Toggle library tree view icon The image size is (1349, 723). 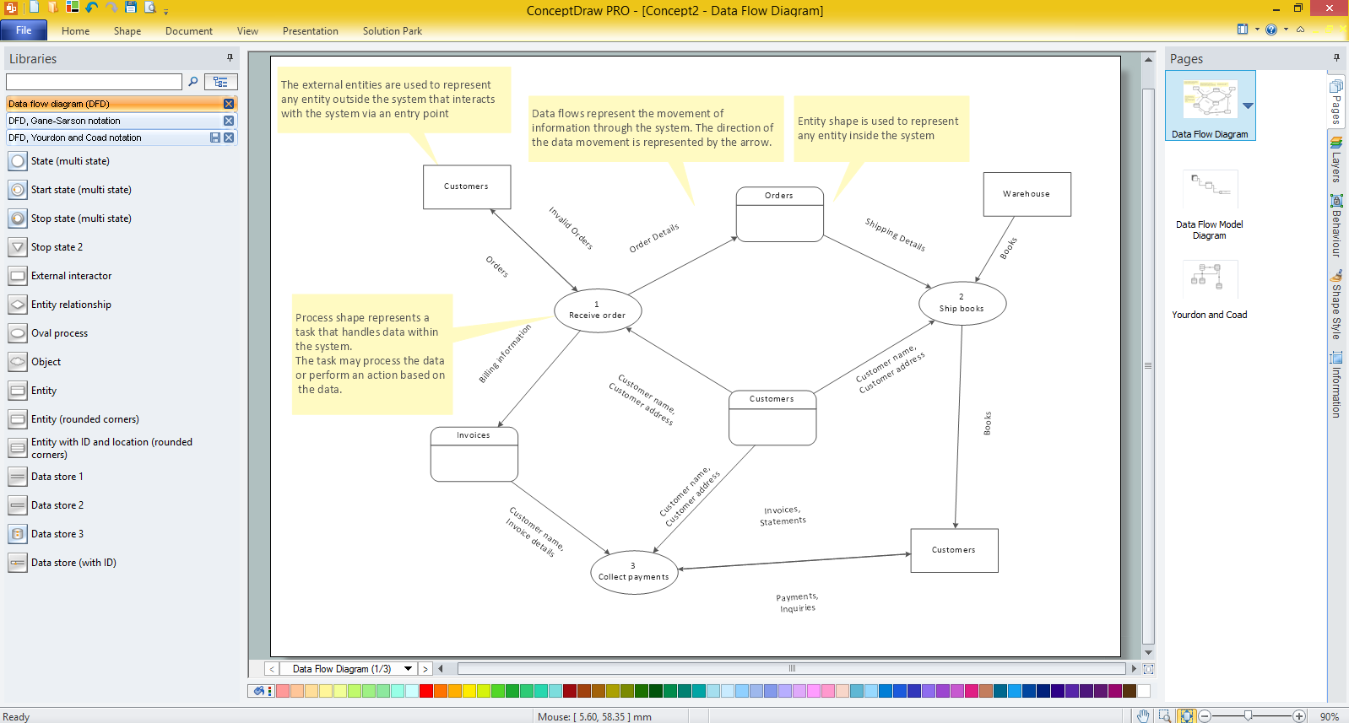[x=220, y=82]
